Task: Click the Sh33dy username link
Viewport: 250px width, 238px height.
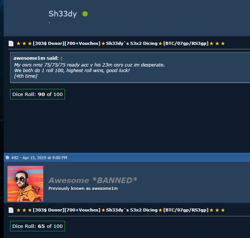Action: click(x=63, y=14)
